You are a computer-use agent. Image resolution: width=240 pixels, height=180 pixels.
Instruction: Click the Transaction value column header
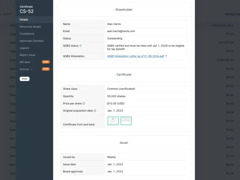coord(222,25)
